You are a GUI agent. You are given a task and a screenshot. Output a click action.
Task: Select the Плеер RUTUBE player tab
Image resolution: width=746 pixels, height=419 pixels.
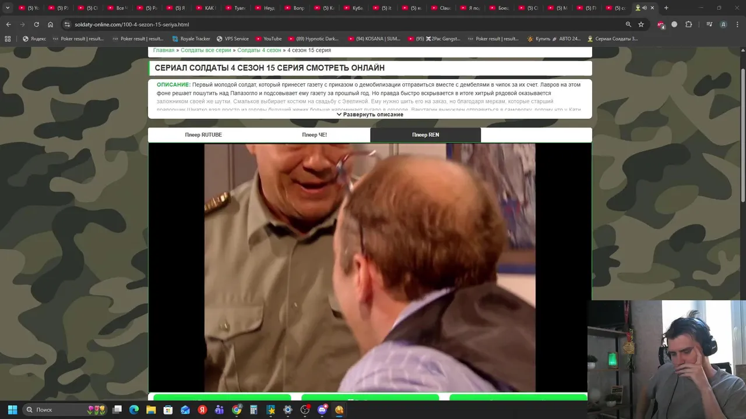(203, 135)
